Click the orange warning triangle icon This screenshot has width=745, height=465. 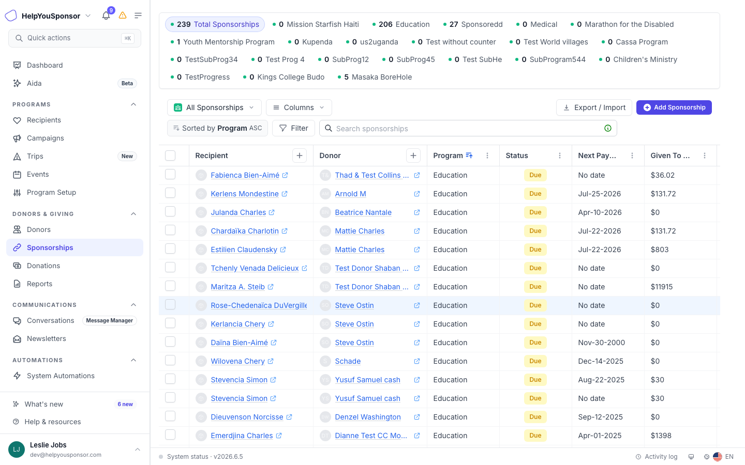click(x=123, y=16)
